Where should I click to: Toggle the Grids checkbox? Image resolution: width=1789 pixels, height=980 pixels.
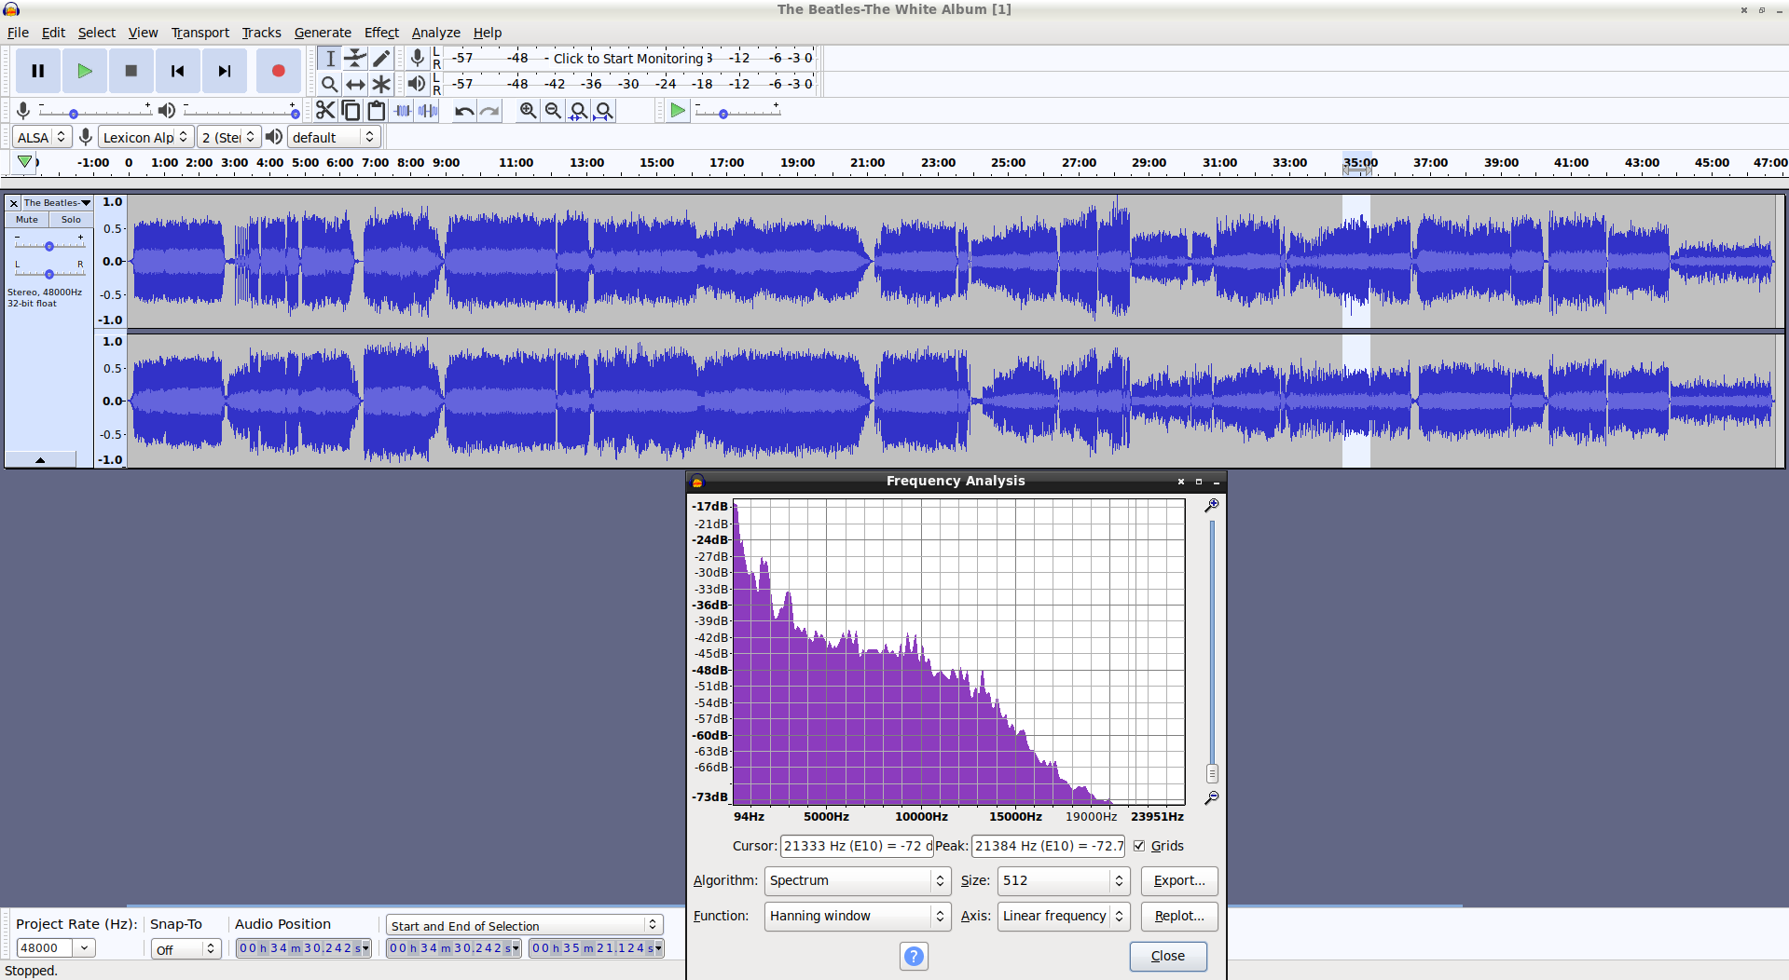click(1139, 846)
